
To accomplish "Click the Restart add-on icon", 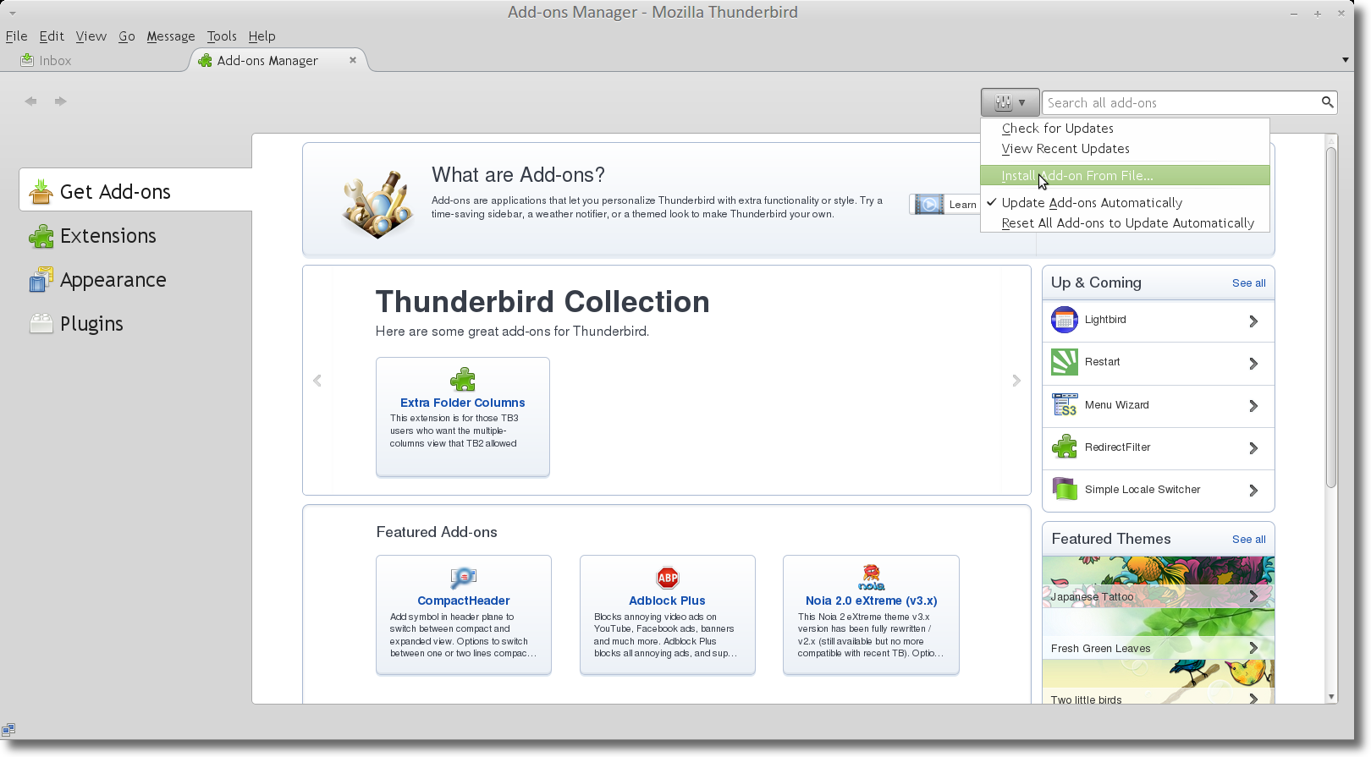I will [x=1065, y=362].
